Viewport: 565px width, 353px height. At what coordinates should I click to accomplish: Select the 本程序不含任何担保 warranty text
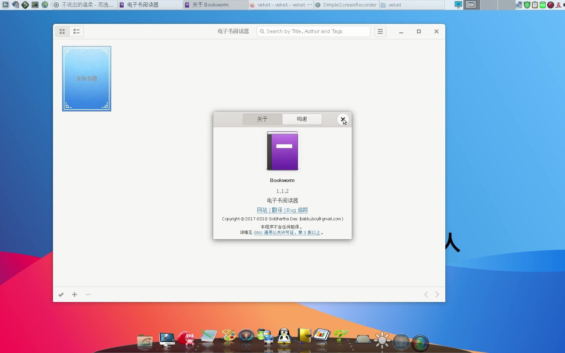[x=282, y=227]
